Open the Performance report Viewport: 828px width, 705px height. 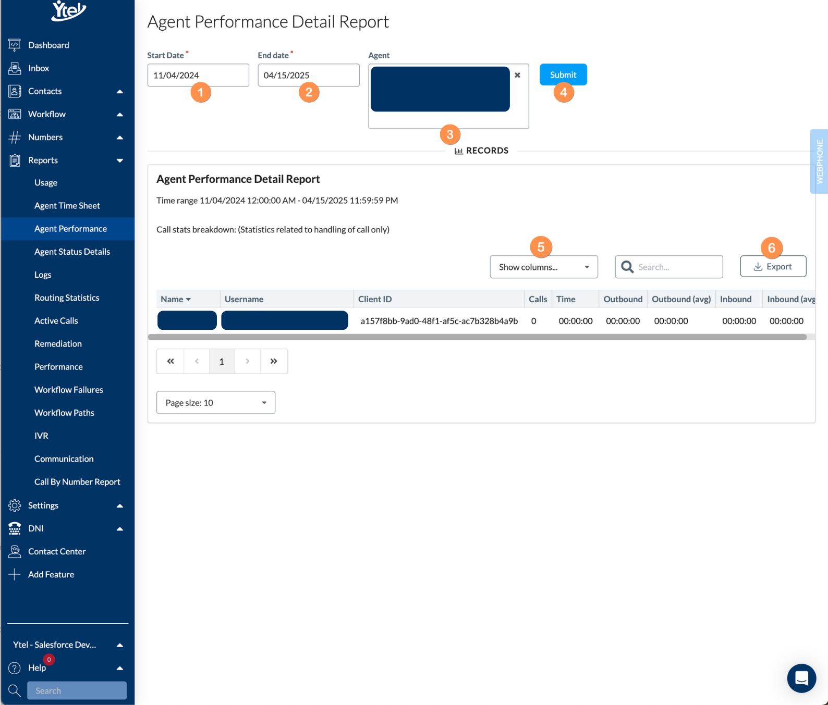pyautogui.click(x=58, y=367)
